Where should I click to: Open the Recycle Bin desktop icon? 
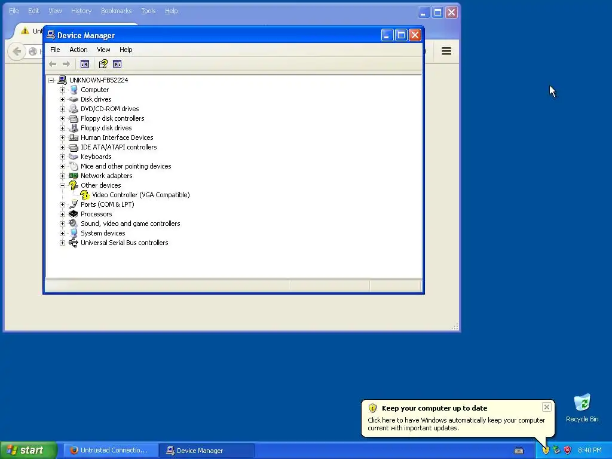582,402
